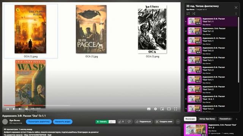Open recommended video thumbnail "Оса" Гл 1. 2
The image size is (243, 136).
pos(196,130)
